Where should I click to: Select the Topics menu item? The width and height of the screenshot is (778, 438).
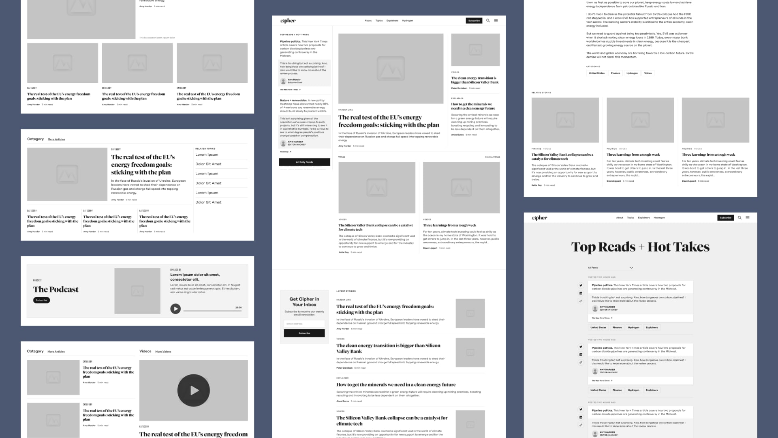click(378, 20)
